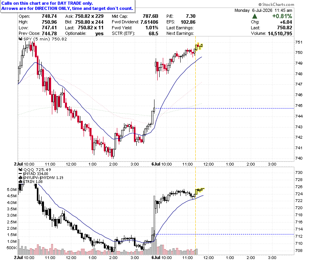The image size is (309, 261).
Task: Click the yellow highlighted SPY candles
Action: pyautogui.click(x=199, y=46)
